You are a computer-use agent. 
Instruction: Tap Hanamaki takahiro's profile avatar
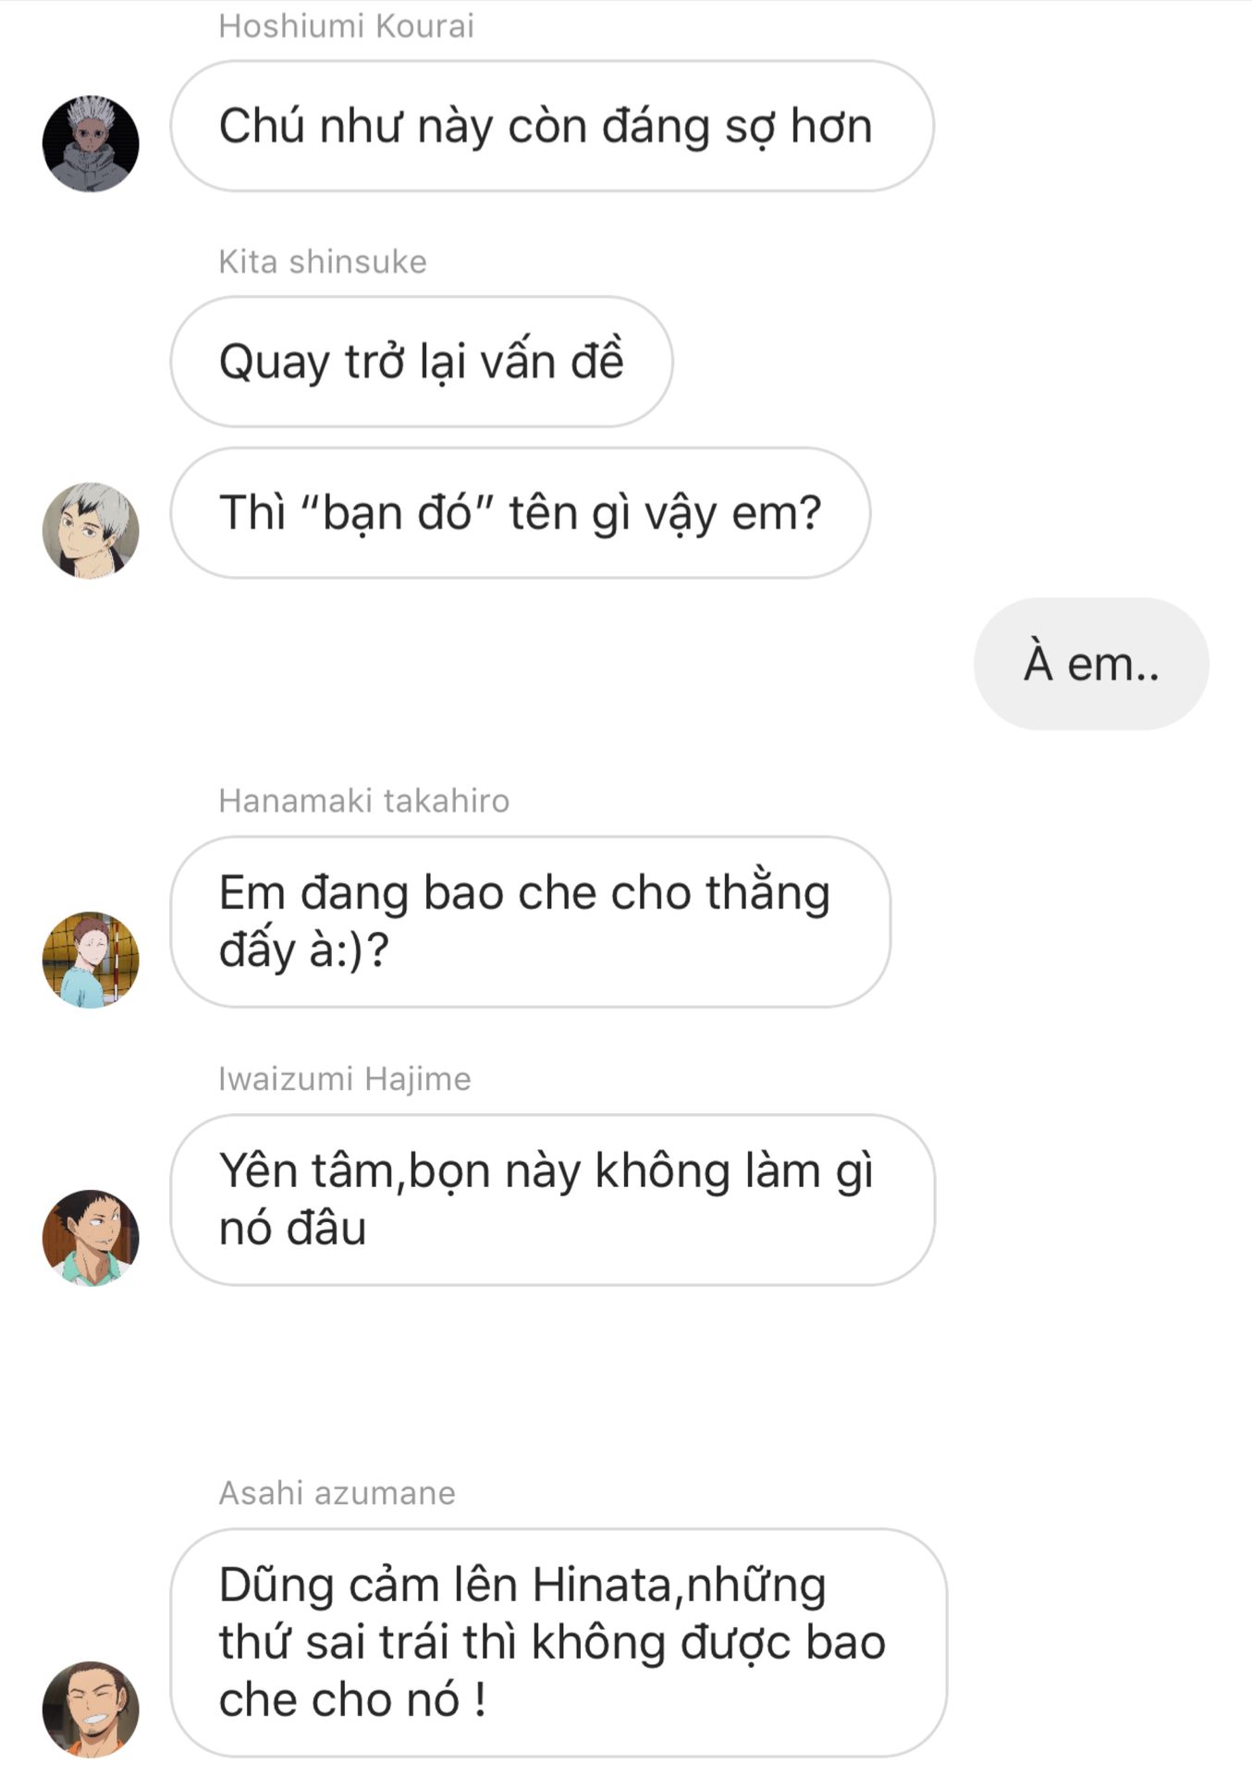click(91, 960)
